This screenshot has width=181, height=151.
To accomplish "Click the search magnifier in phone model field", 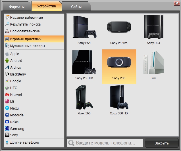I will [71, 143].
